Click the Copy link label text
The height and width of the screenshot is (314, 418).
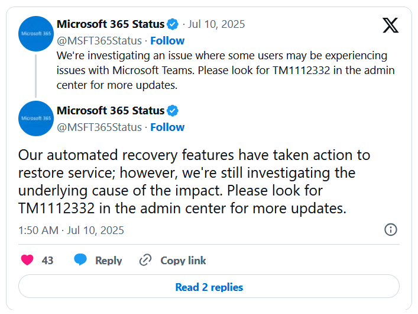point(183,261)
